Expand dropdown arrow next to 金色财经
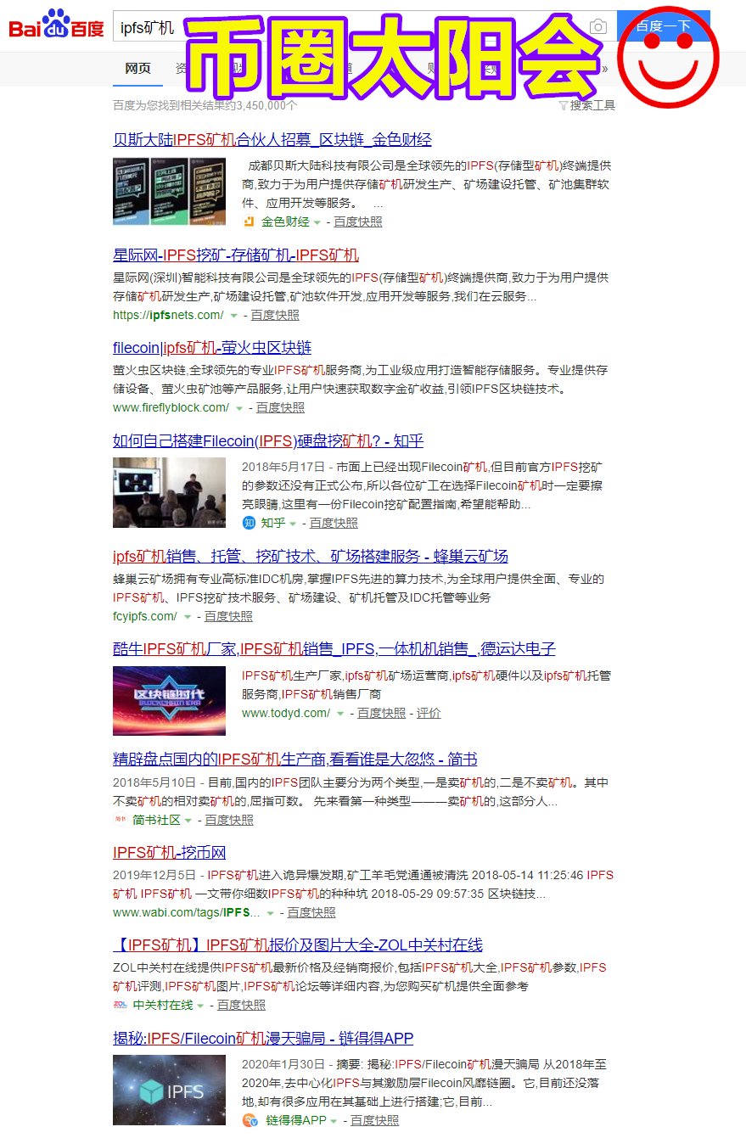Image resolution: width=746 pixels, height=1138 pixels. coord(317,222)
